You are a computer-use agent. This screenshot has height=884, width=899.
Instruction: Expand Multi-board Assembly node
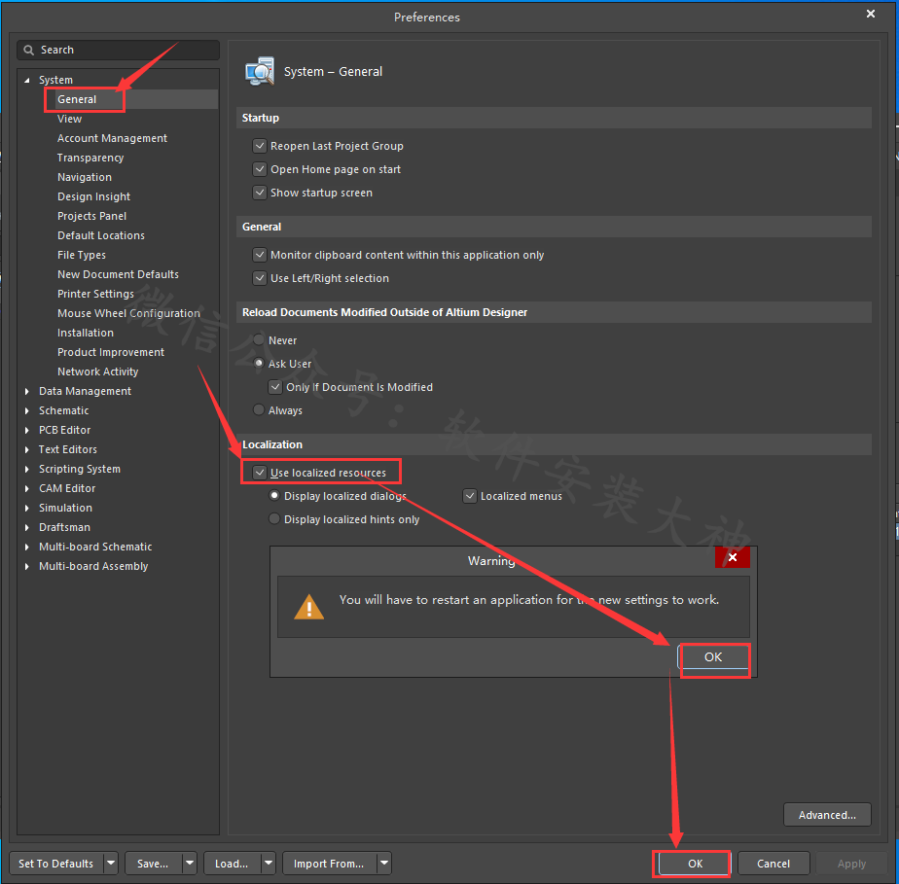point(27,567)
